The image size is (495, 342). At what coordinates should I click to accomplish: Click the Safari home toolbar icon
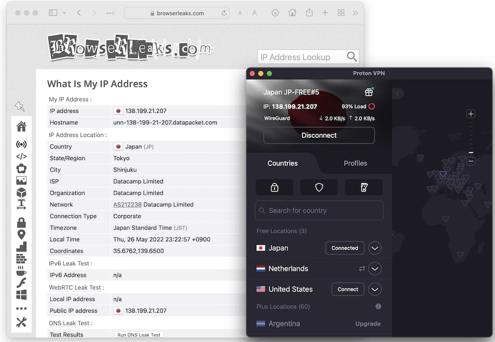293,13
